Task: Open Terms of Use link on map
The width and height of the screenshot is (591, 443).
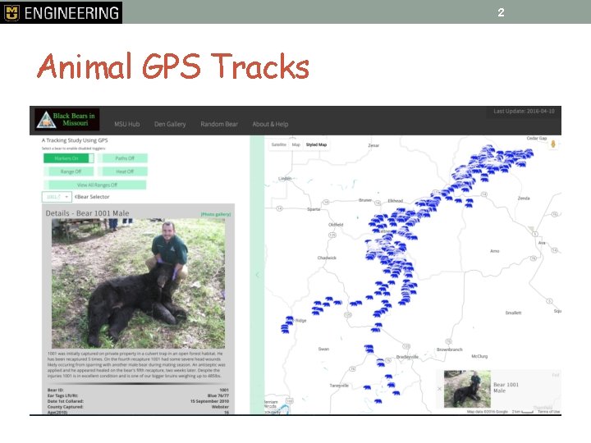Action: (x=549, y=412)
